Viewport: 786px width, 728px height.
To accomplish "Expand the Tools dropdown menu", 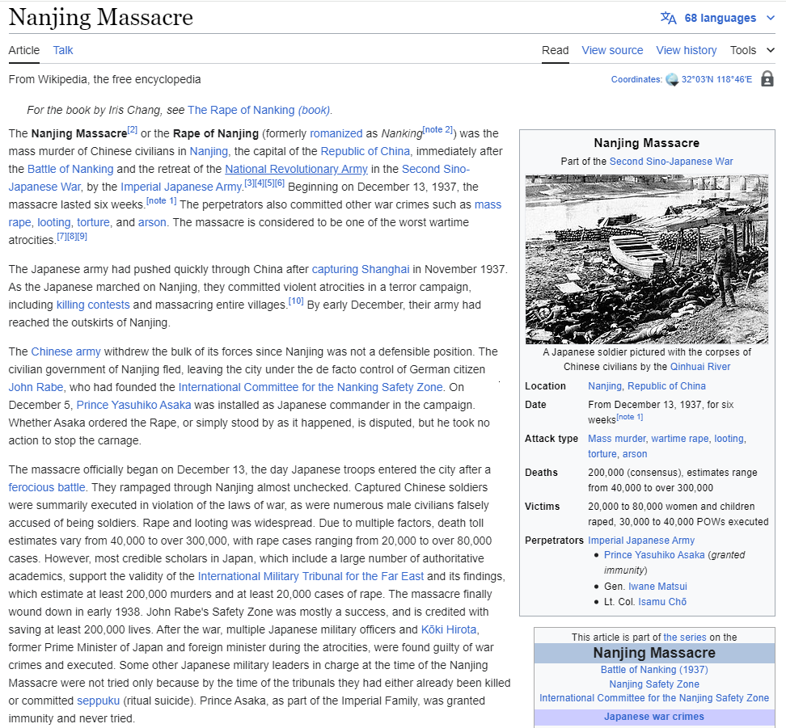I will [752, 50].
